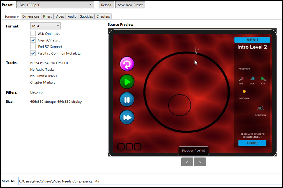Screen dimensions: 283x188
Task: Click the pink replay icon in the preview
Action: tap(127, 64)
